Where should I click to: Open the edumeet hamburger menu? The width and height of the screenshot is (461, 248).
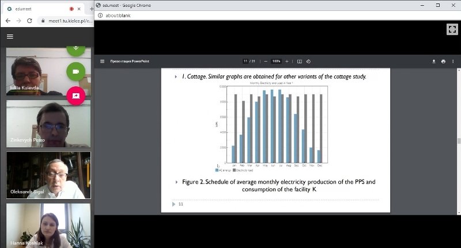pos(10,36)
